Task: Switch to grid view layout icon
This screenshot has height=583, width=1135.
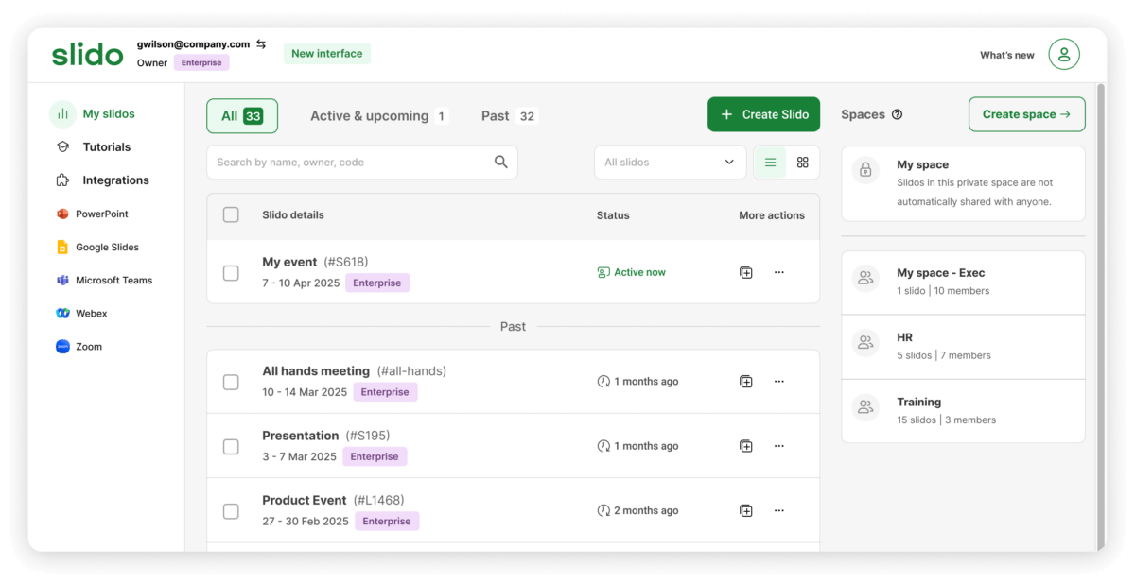Action: (x=802, y=163)
